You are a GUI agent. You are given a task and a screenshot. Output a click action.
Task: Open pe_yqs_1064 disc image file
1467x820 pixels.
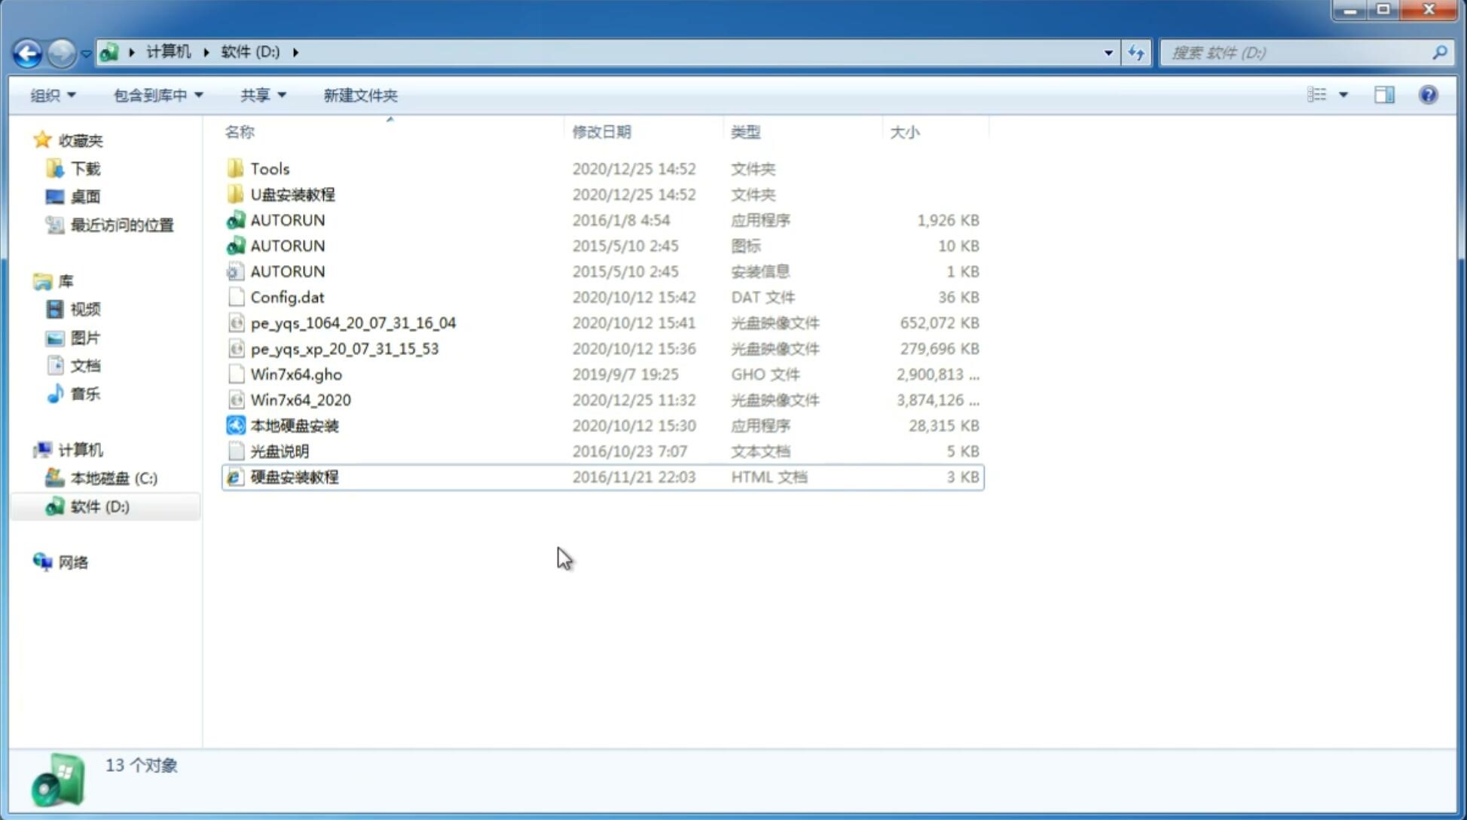tap(353, 323)
